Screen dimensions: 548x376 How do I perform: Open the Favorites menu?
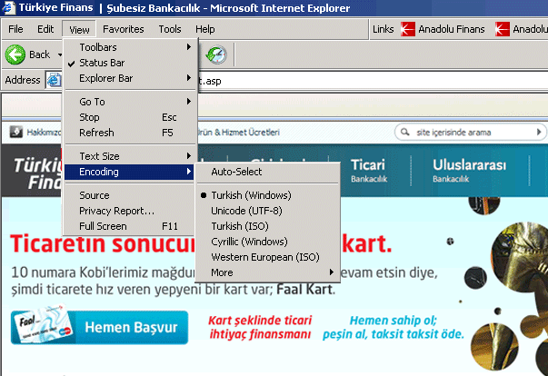click(x=123, y=29)
